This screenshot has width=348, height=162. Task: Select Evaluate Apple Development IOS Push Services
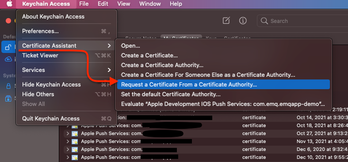223,104
